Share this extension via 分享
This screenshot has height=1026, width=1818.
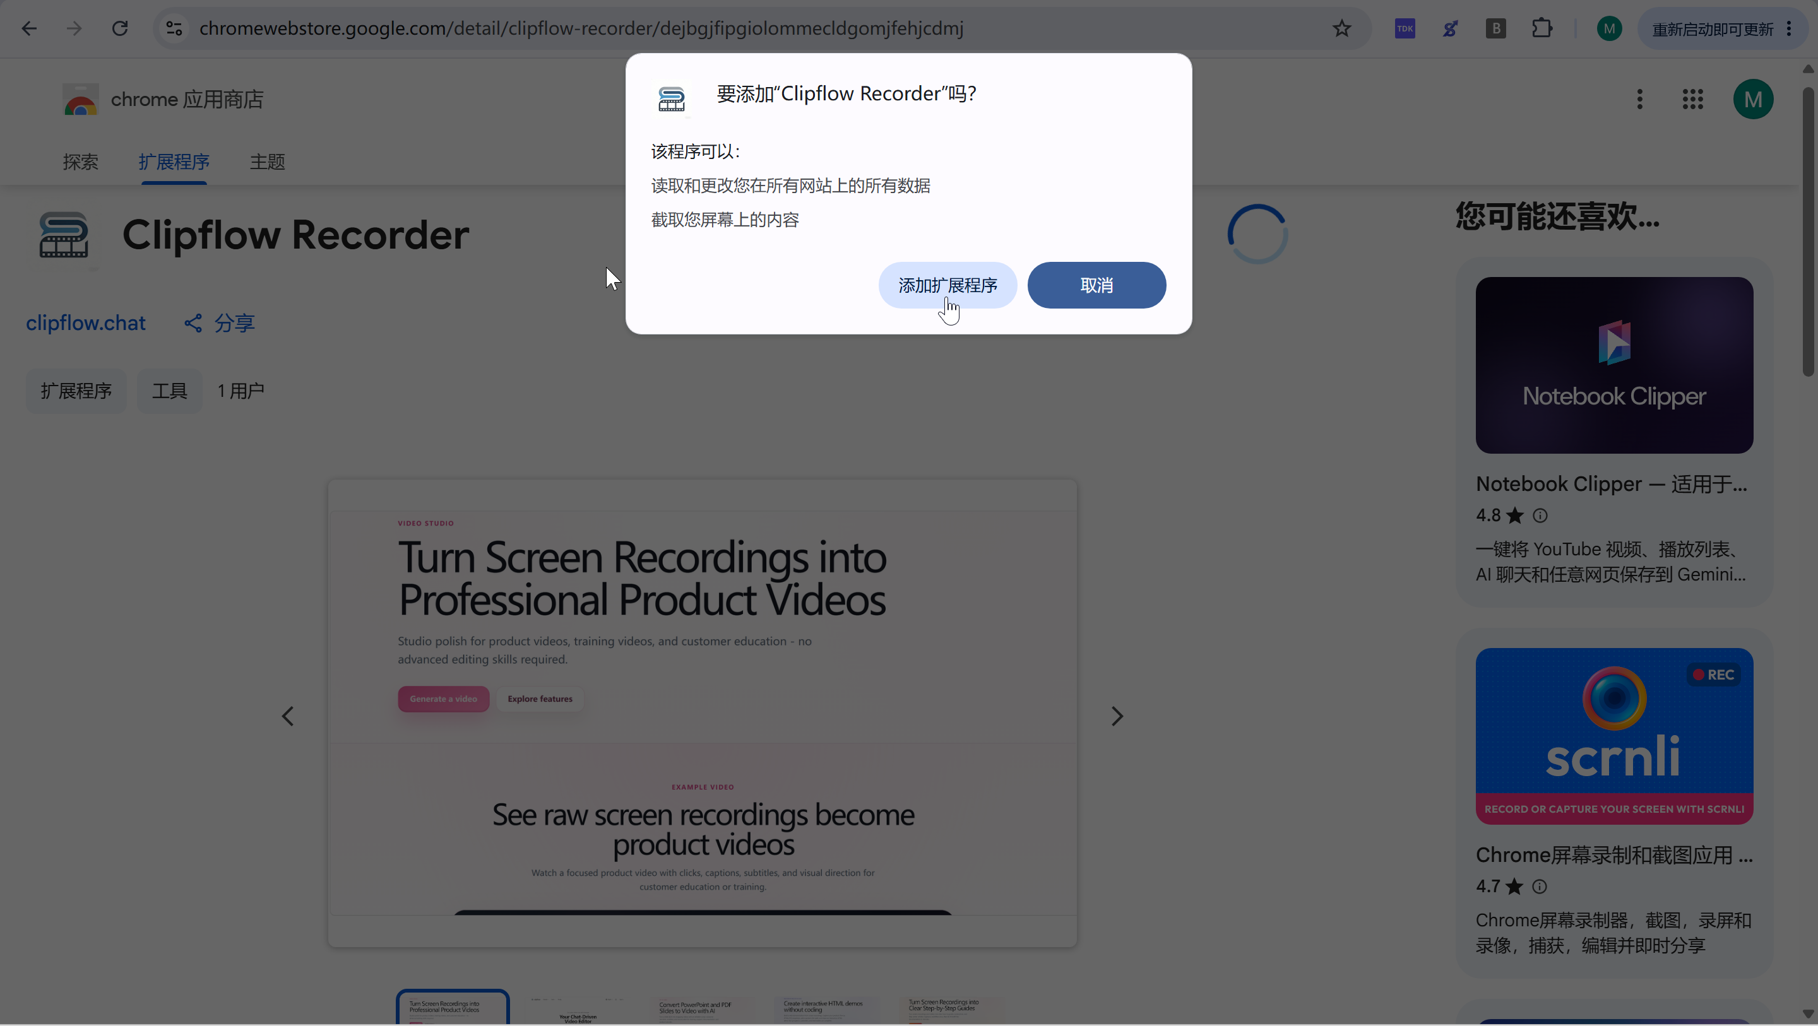(219, 322)
